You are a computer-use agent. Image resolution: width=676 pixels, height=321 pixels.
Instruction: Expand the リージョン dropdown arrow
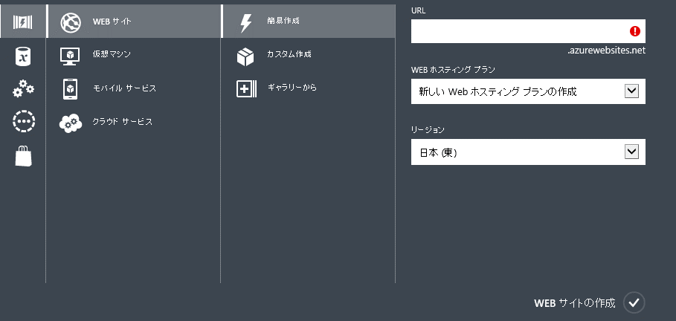(x=631, y=152)
